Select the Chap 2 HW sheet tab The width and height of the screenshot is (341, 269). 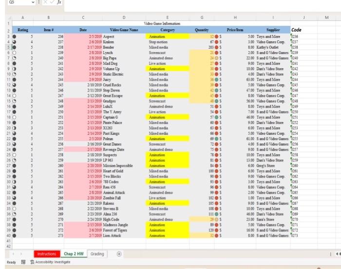(74, 254)
